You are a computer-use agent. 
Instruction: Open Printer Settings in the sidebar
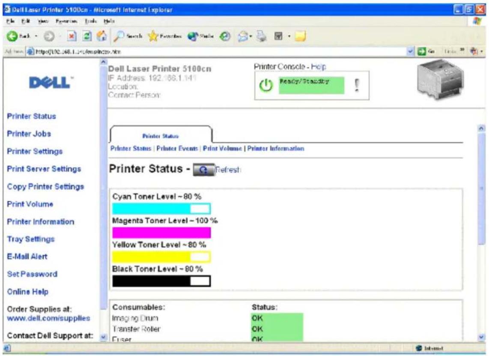click(x=35, y=151)
